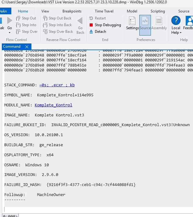Click OSNAME value Windows 10
The height and width of the screenshot is (217, 193).
37,165
